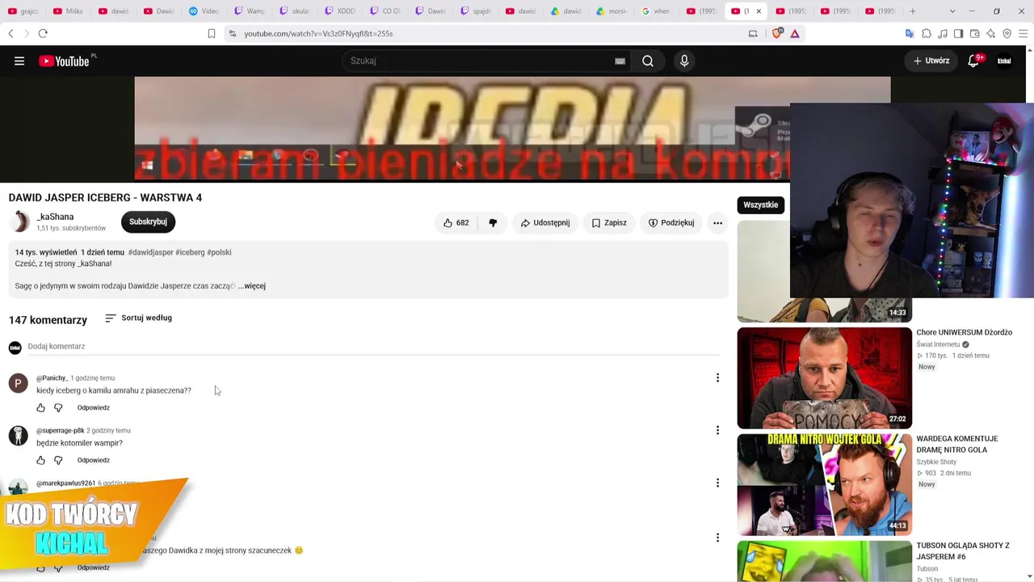
Task: Switch to the spajdr tab
Action: coord(477,11)
